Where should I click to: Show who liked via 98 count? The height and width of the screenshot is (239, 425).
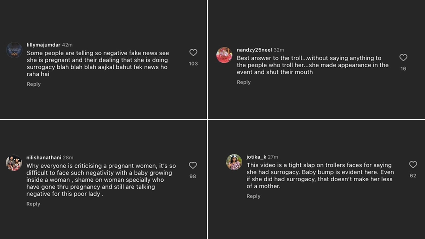pyautogui.click(x=193, y=176)
